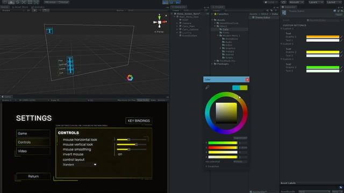Select the Rect transform tool
This screenshot has width=344, height=193.
tap(30, 2)
